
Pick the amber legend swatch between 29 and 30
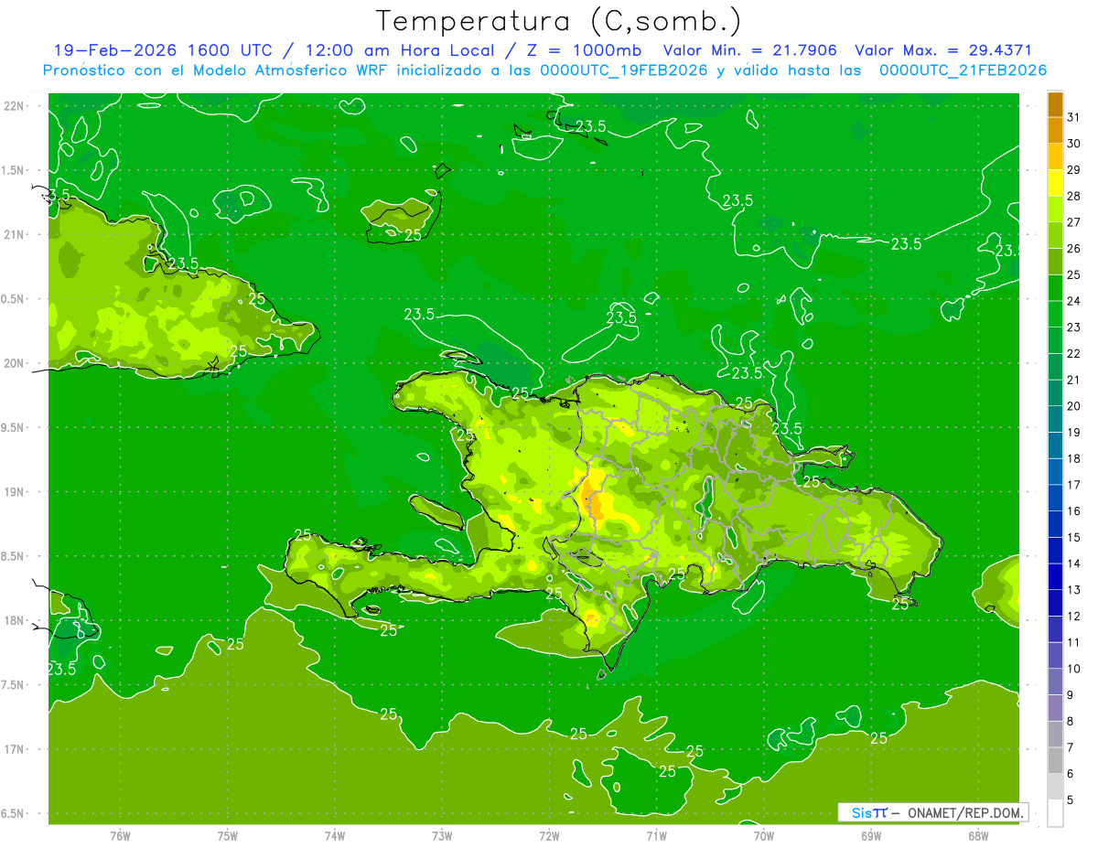coord(1055,156)
